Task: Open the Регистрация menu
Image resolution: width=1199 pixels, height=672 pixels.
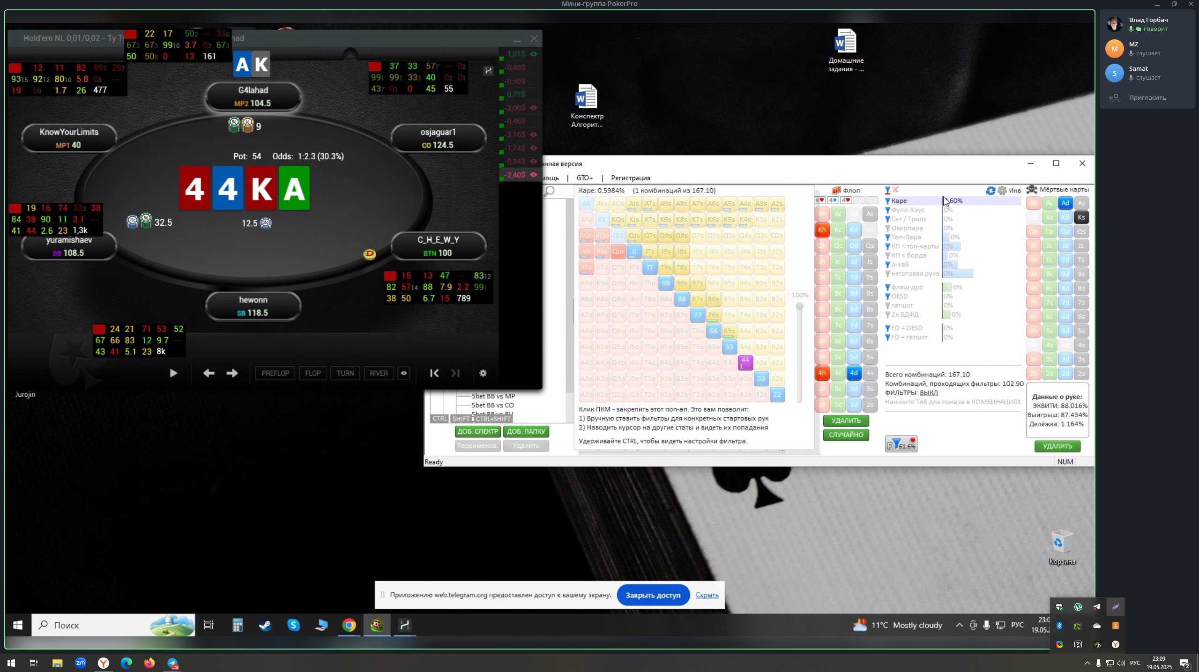Action: tap(630, 178)
